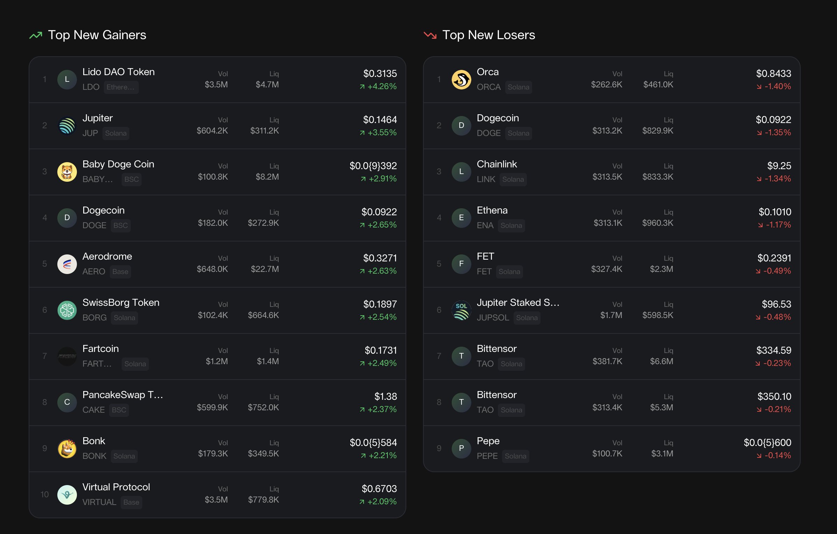Click the SwissBorg Token logo icon

[x=67, y=310]
